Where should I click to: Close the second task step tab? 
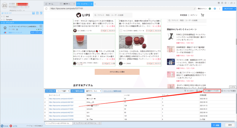100,123
